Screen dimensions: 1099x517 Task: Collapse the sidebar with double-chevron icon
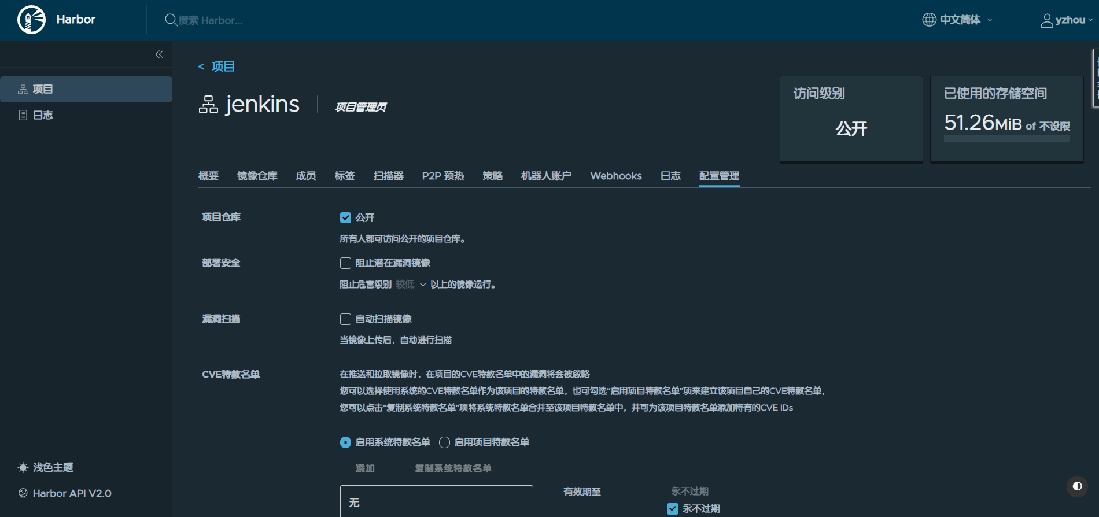[159, 54]
